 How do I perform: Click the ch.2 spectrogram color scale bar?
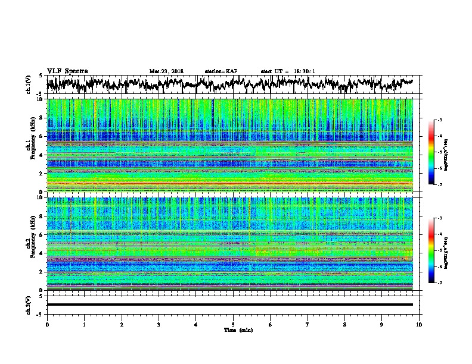point(431,250)
